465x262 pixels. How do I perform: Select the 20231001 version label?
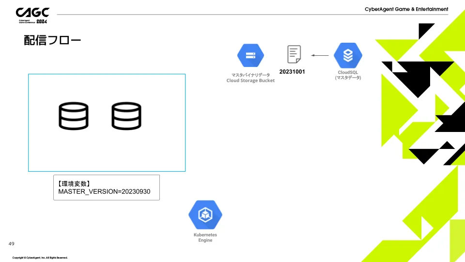[x=292, y=72]
